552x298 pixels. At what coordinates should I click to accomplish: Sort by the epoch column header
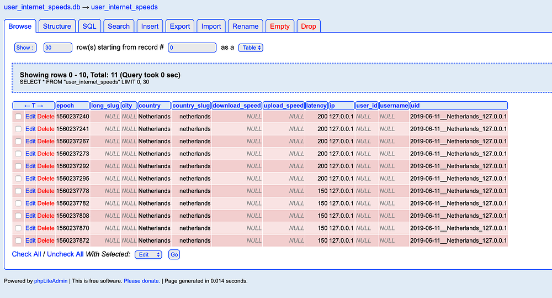coord(72,106)
